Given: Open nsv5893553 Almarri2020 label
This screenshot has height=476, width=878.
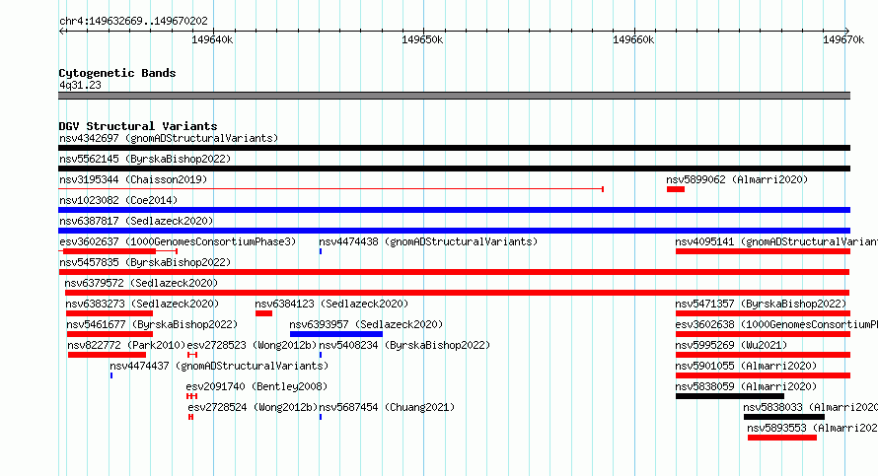Looking at the screenshot, I should click(x=813, y=428).
